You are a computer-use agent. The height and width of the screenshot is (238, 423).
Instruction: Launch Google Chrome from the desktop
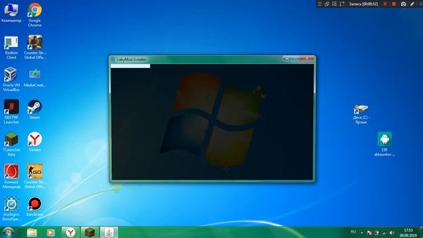(x=34, y=15)
